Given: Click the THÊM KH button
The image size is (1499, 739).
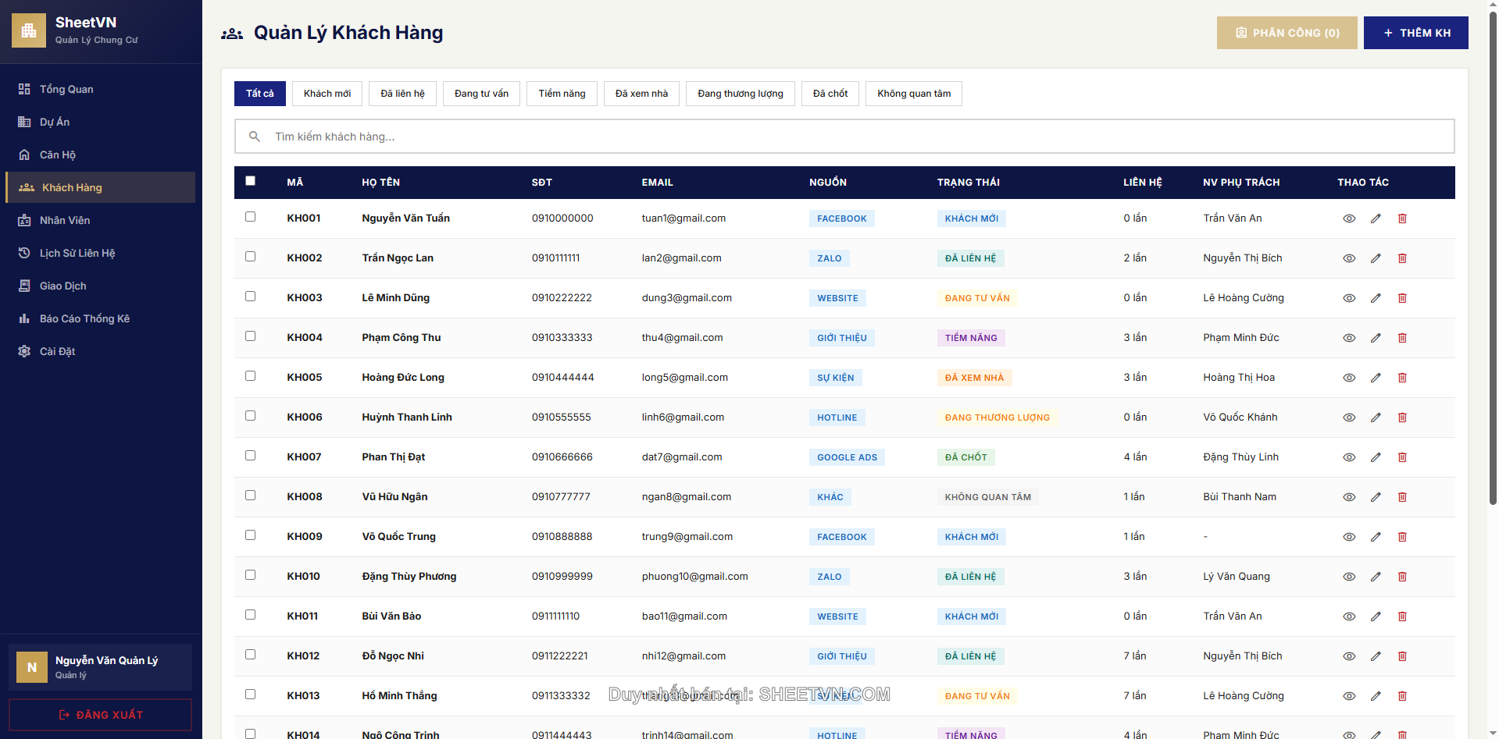Looking at the screenshot, I should click(1415, 33).
